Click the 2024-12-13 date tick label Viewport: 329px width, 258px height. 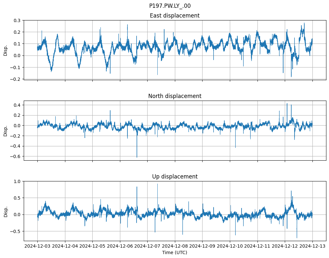[x=312, y=246]
